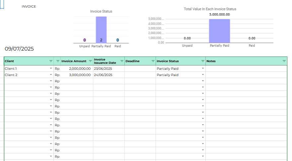Image resolution: width=292 pixels, height=161 pixels.
Task: Open the Client column filter icon
Action: 51,61
